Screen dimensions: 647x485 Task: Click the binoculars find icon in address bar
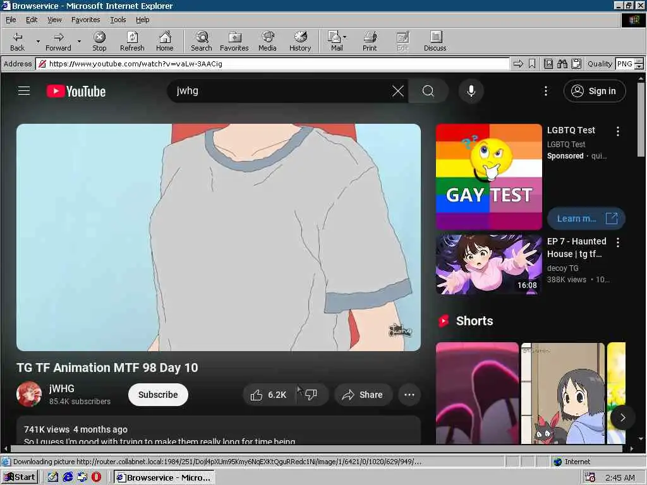[562, 64]
